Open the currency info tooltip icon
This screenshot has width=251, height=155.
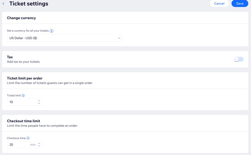(x=51, y=31)
